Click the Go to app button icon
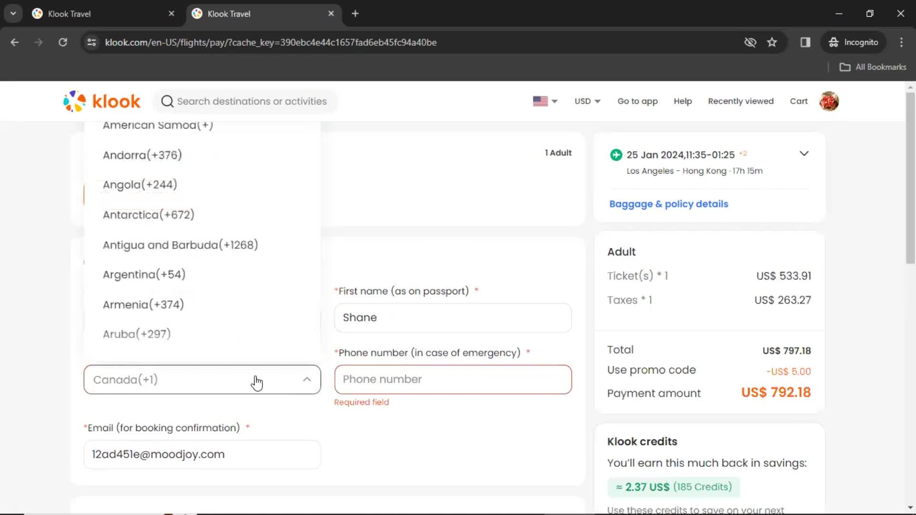Screen dimensions: 916x515 (x=637, y=101)
